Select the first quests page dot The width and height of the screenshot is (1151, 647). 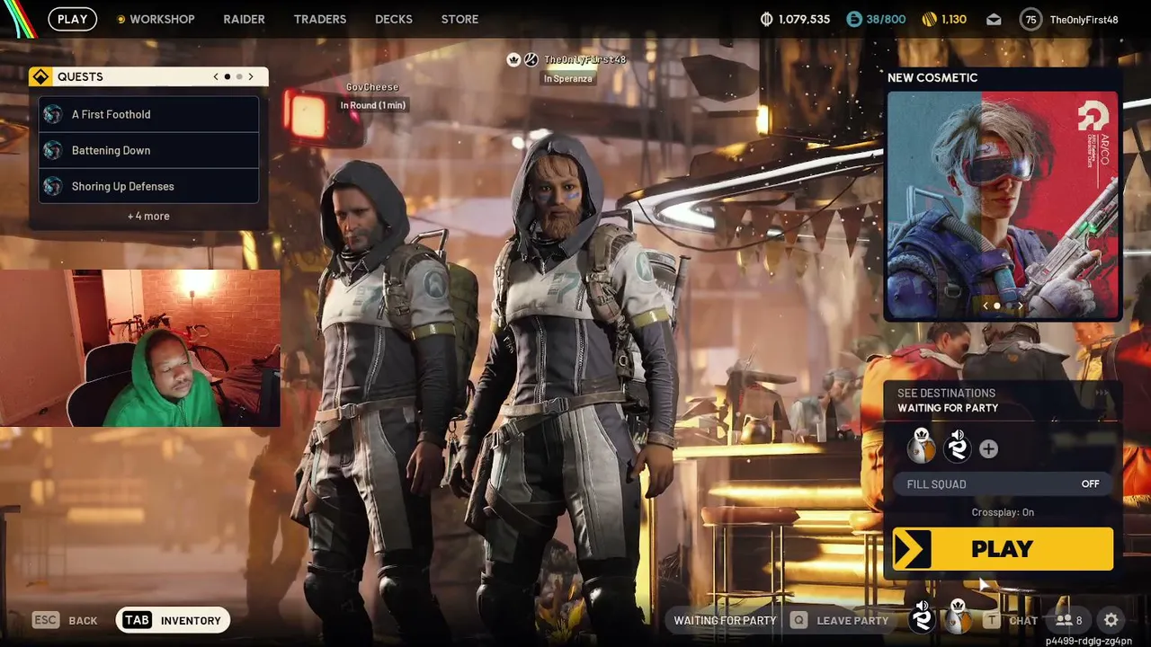click(x=228, y=76)
